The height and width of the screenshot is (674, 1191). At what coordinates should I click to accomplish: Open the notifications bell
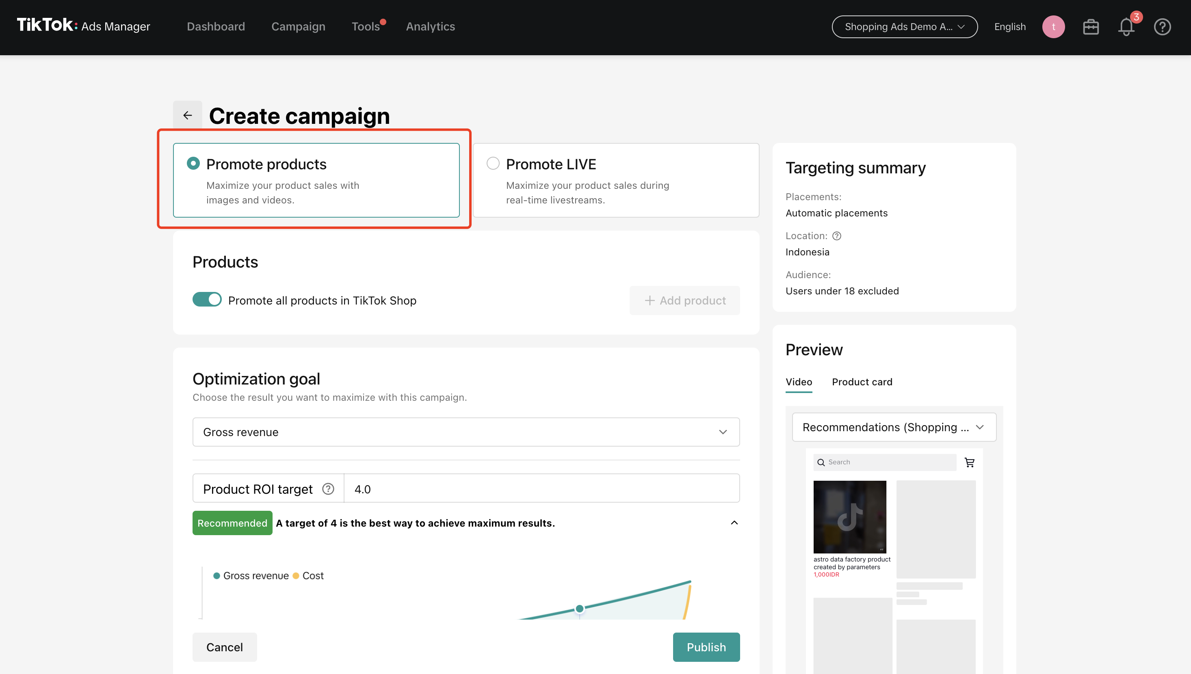coord(1126,27)
